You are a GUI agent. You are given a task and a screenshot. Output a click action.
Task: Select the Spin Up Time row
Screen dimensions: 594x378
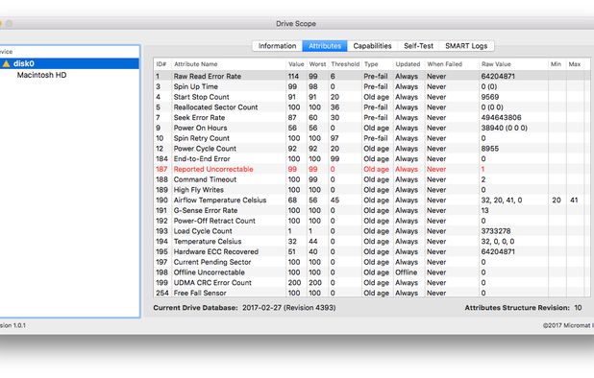click(372, 86)
